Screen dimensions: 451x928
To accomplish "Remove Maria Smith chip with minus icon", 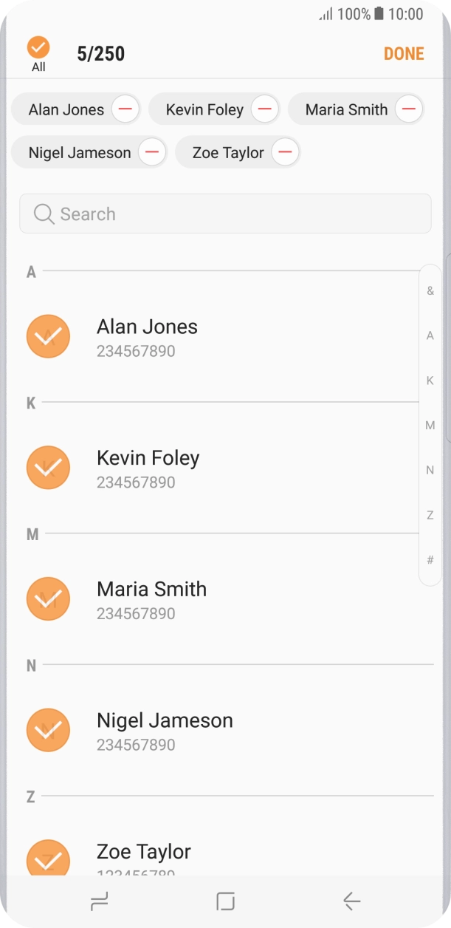I will 408,109.
